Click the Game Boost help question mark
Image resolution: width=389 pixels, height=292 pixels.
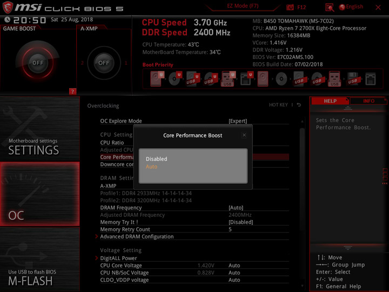[72, 91]
